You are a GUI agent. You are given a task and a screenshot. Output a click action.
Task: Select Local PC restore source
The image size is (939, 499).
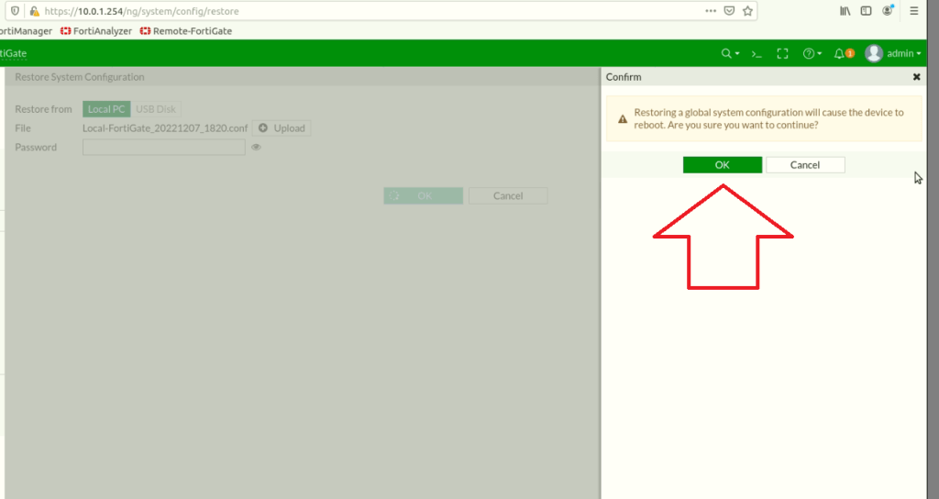pyautogui.click(x=106, y=109)
